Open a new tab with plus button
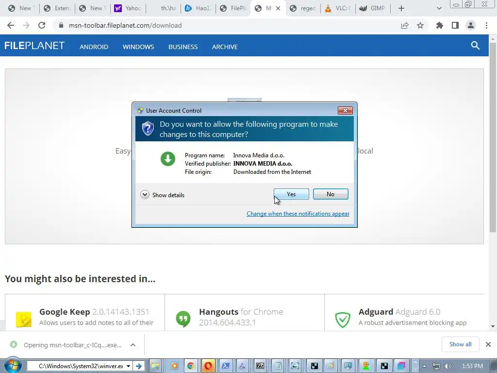497x373 pixels. 401,8
